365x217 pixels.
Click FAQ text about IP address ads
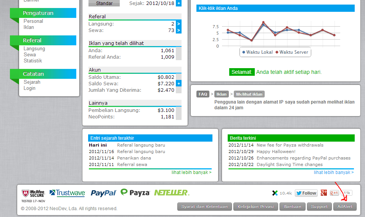(284, 105)
